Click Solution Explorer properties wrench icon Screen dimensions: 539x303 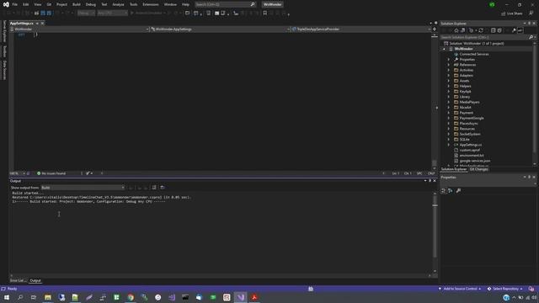(514, 30)
